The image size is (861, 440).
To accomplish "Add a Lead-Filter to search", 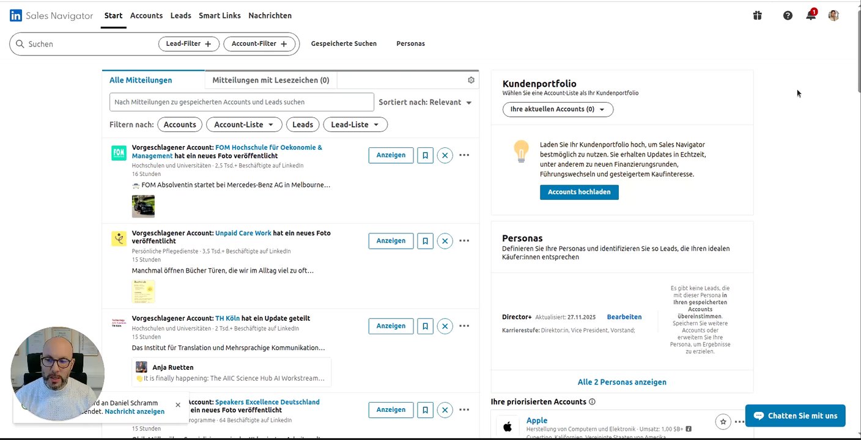I will point(189,44).
